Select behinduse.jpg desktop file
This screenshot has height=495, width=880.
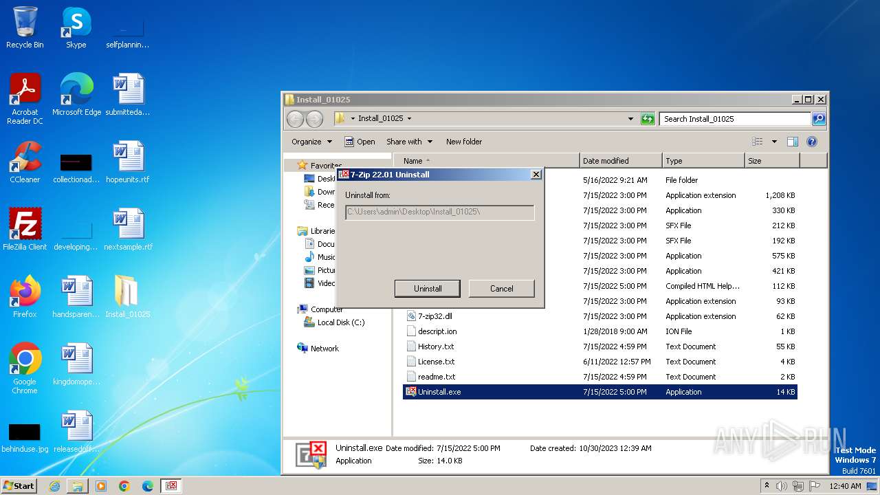tap(25, 436)
